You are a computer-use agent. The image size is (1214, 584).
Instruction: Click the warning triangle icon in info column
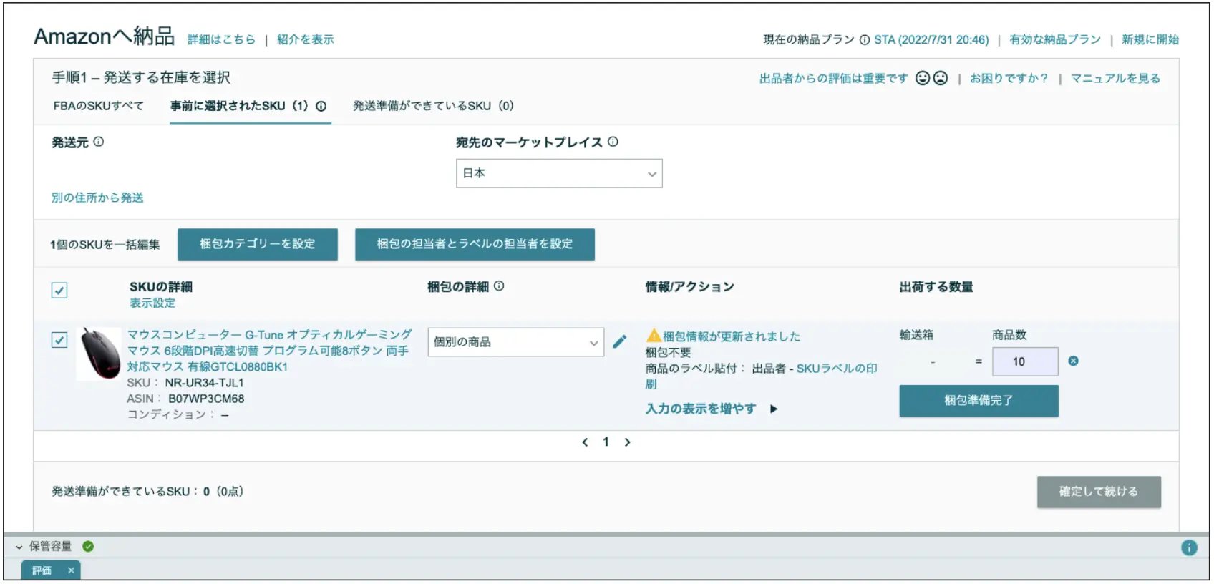[653, 335]
